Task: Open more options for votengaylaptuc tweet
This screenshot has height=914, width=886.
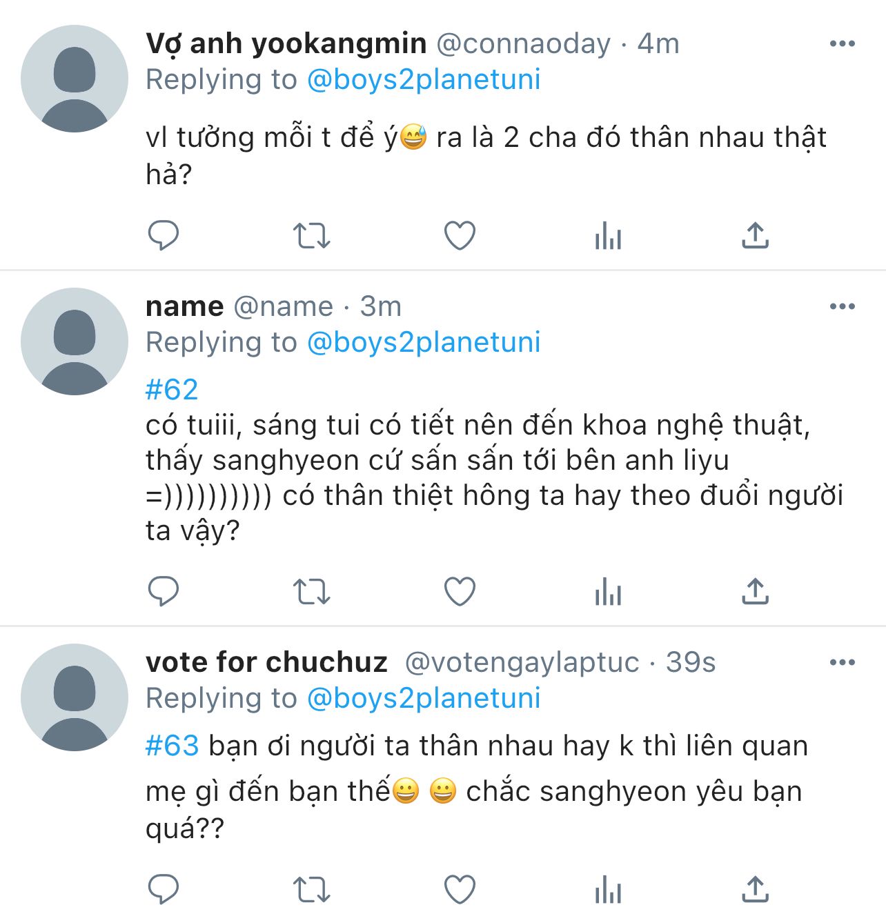Action: [x=842, y=663]
